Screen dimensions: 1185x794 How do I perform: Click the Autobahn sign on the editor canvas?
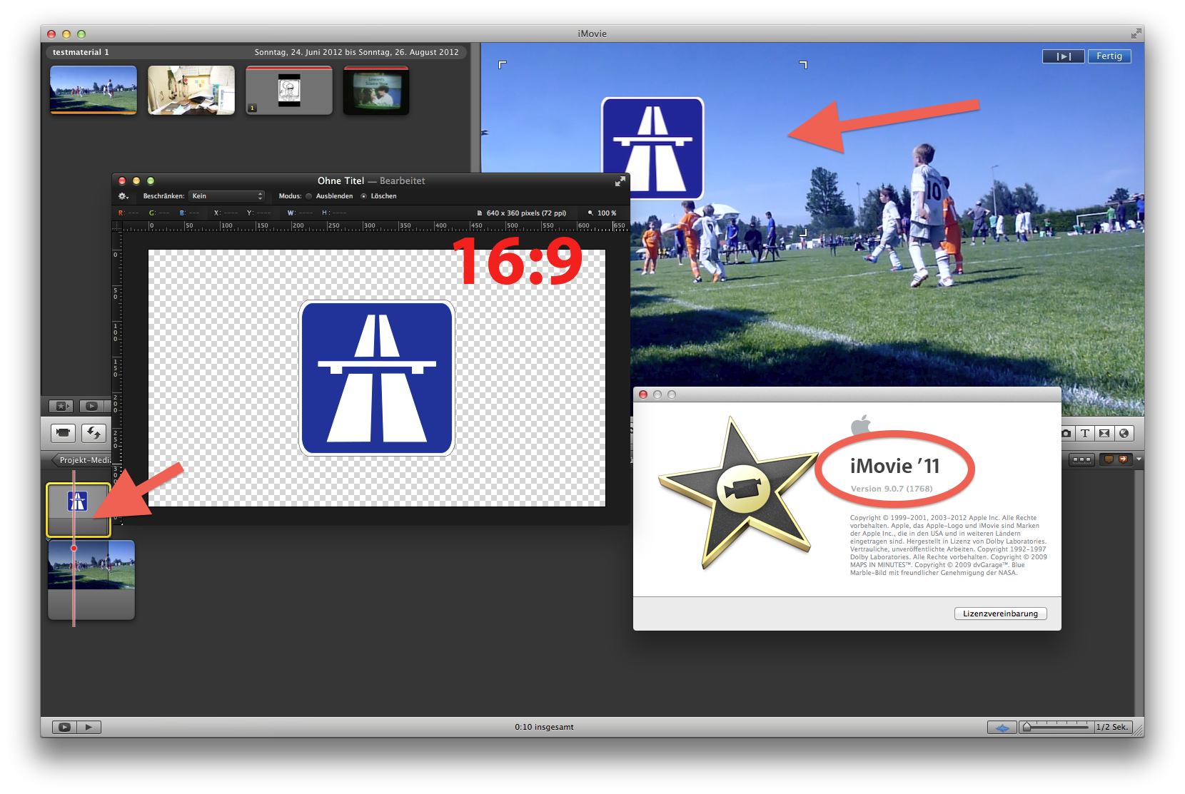[377, 378]
